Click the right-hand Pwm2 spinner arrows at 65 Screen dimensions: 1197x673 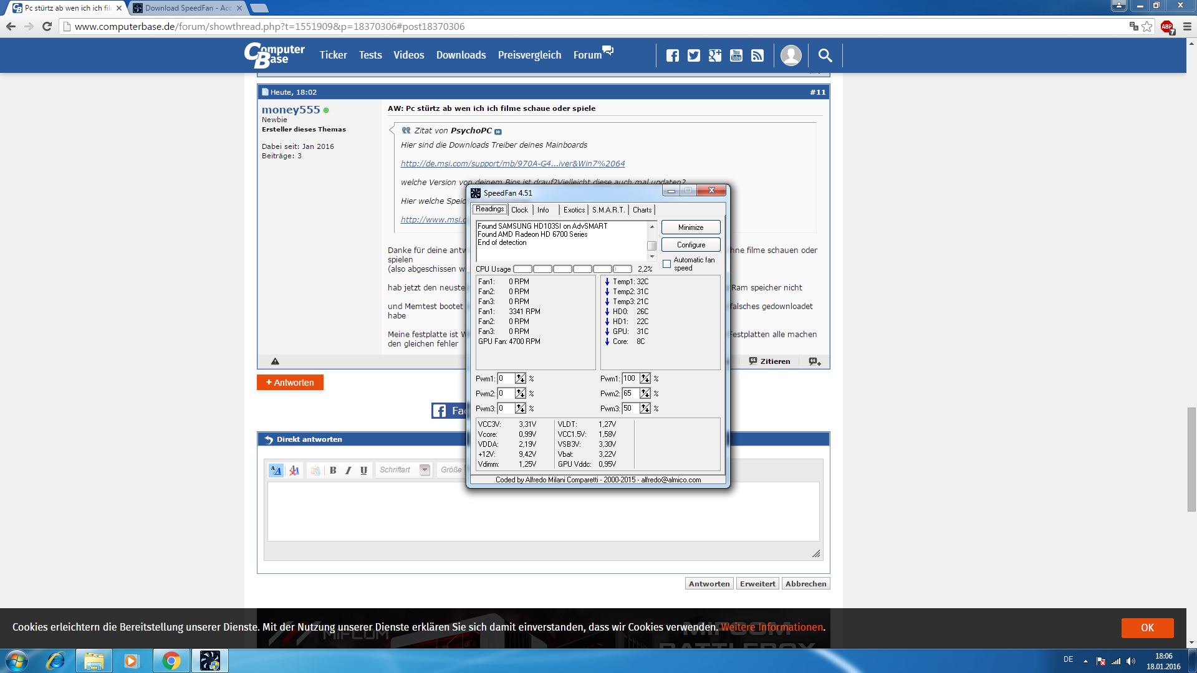click(645, 393)
